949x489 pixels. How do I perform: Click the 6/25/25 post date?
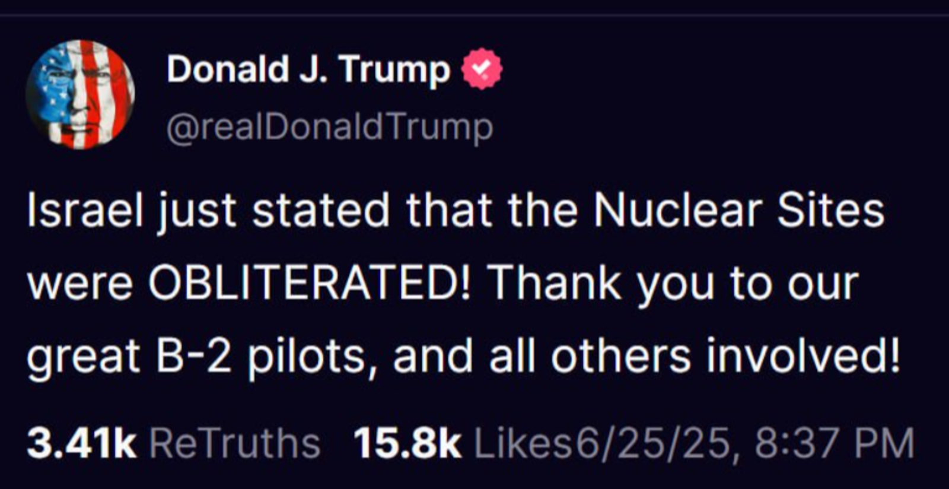tap(653, 443)
